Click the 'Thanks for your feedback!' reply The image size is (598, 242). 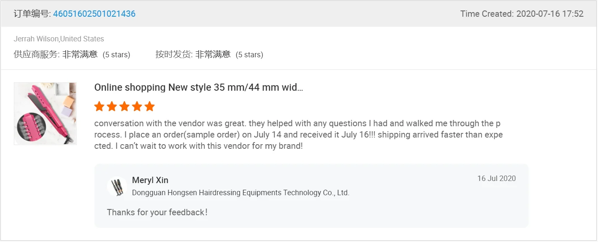(157, 212)
